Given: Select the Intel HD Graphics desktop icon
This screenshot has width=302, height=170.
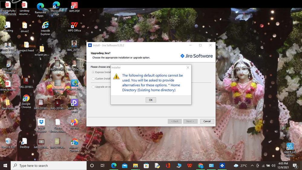Looking at the screenshot, I should 290,150.
